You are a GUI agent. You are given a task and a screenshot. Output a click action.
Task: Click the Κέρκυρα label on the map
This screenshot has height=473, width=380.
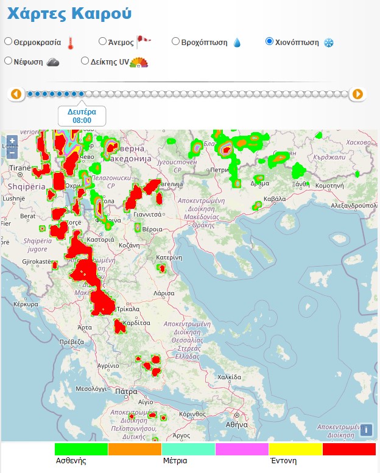pyautogui.click(x=26, y=304)
